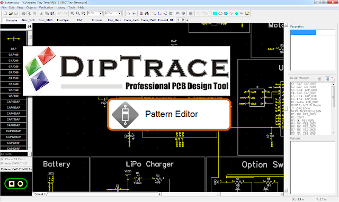Image resolution: width=339 pixels, height=202 pixels.
Task: Click the Sheet 1 tab
Action: [x=41, y=194]
